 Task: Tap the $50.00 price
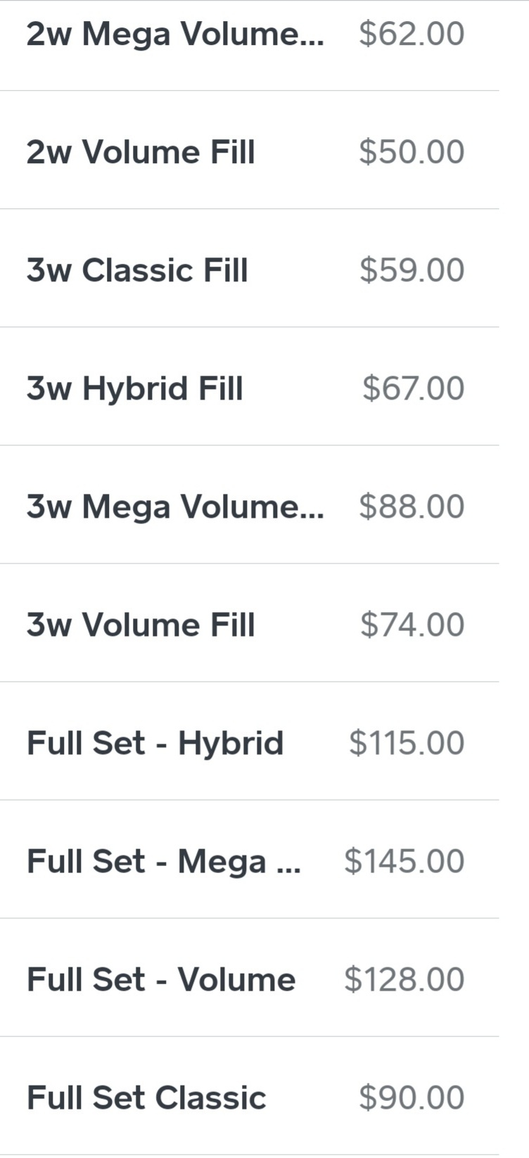[412, 152]
